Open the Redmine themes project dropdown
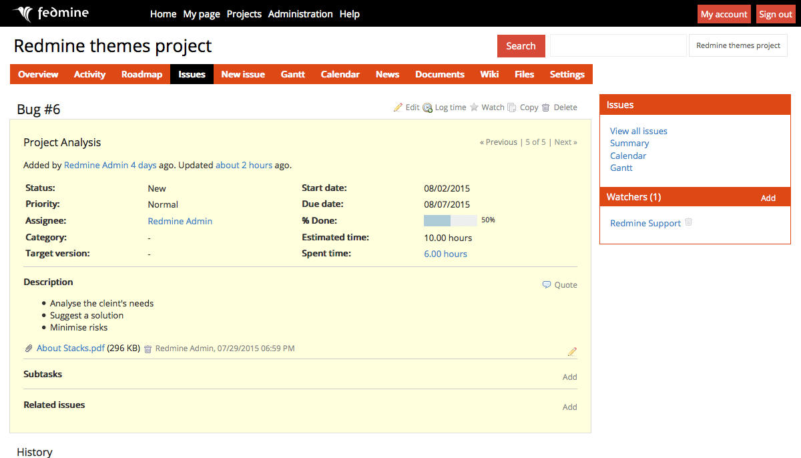The image size is (801, 458). click(x=738, y=45)
